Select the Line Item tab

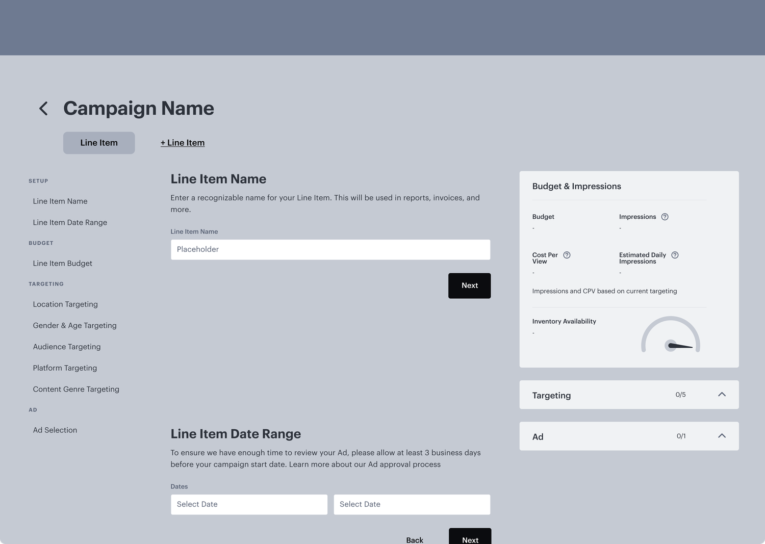click(99, 143)
